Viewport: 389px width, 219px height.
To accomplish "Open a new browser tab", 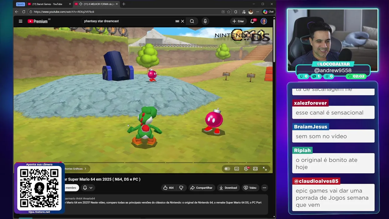I will pyautogui.click(x=124, y=4).
